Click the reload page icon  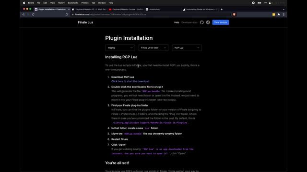point(33,14)
